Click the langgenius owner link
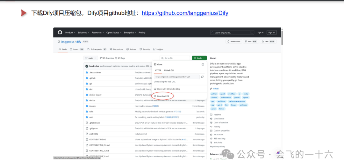Screen dimensions: 344x168 [x=68, y=42]
